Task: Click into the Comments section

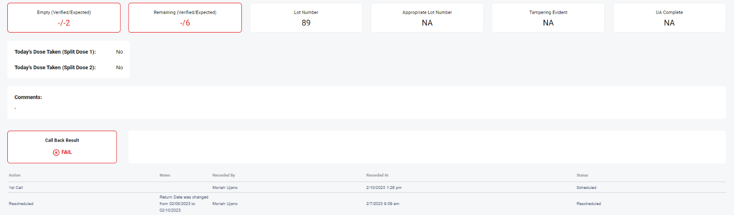Action: (x=366, y=103)
